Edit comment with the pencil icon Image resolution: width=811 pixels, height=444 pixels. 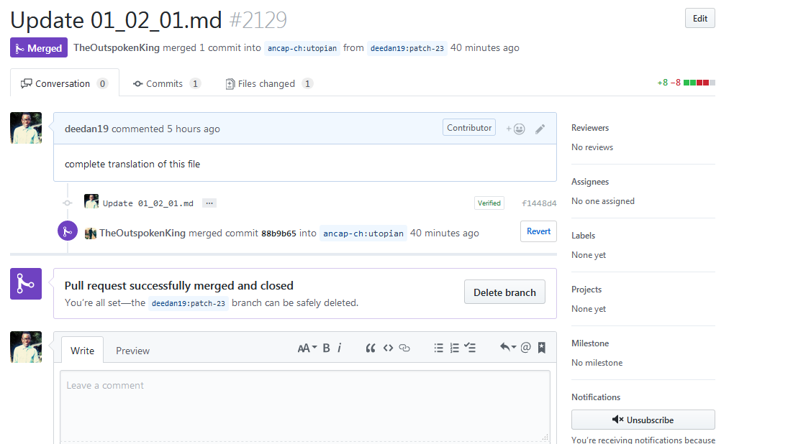coord(540,129)
